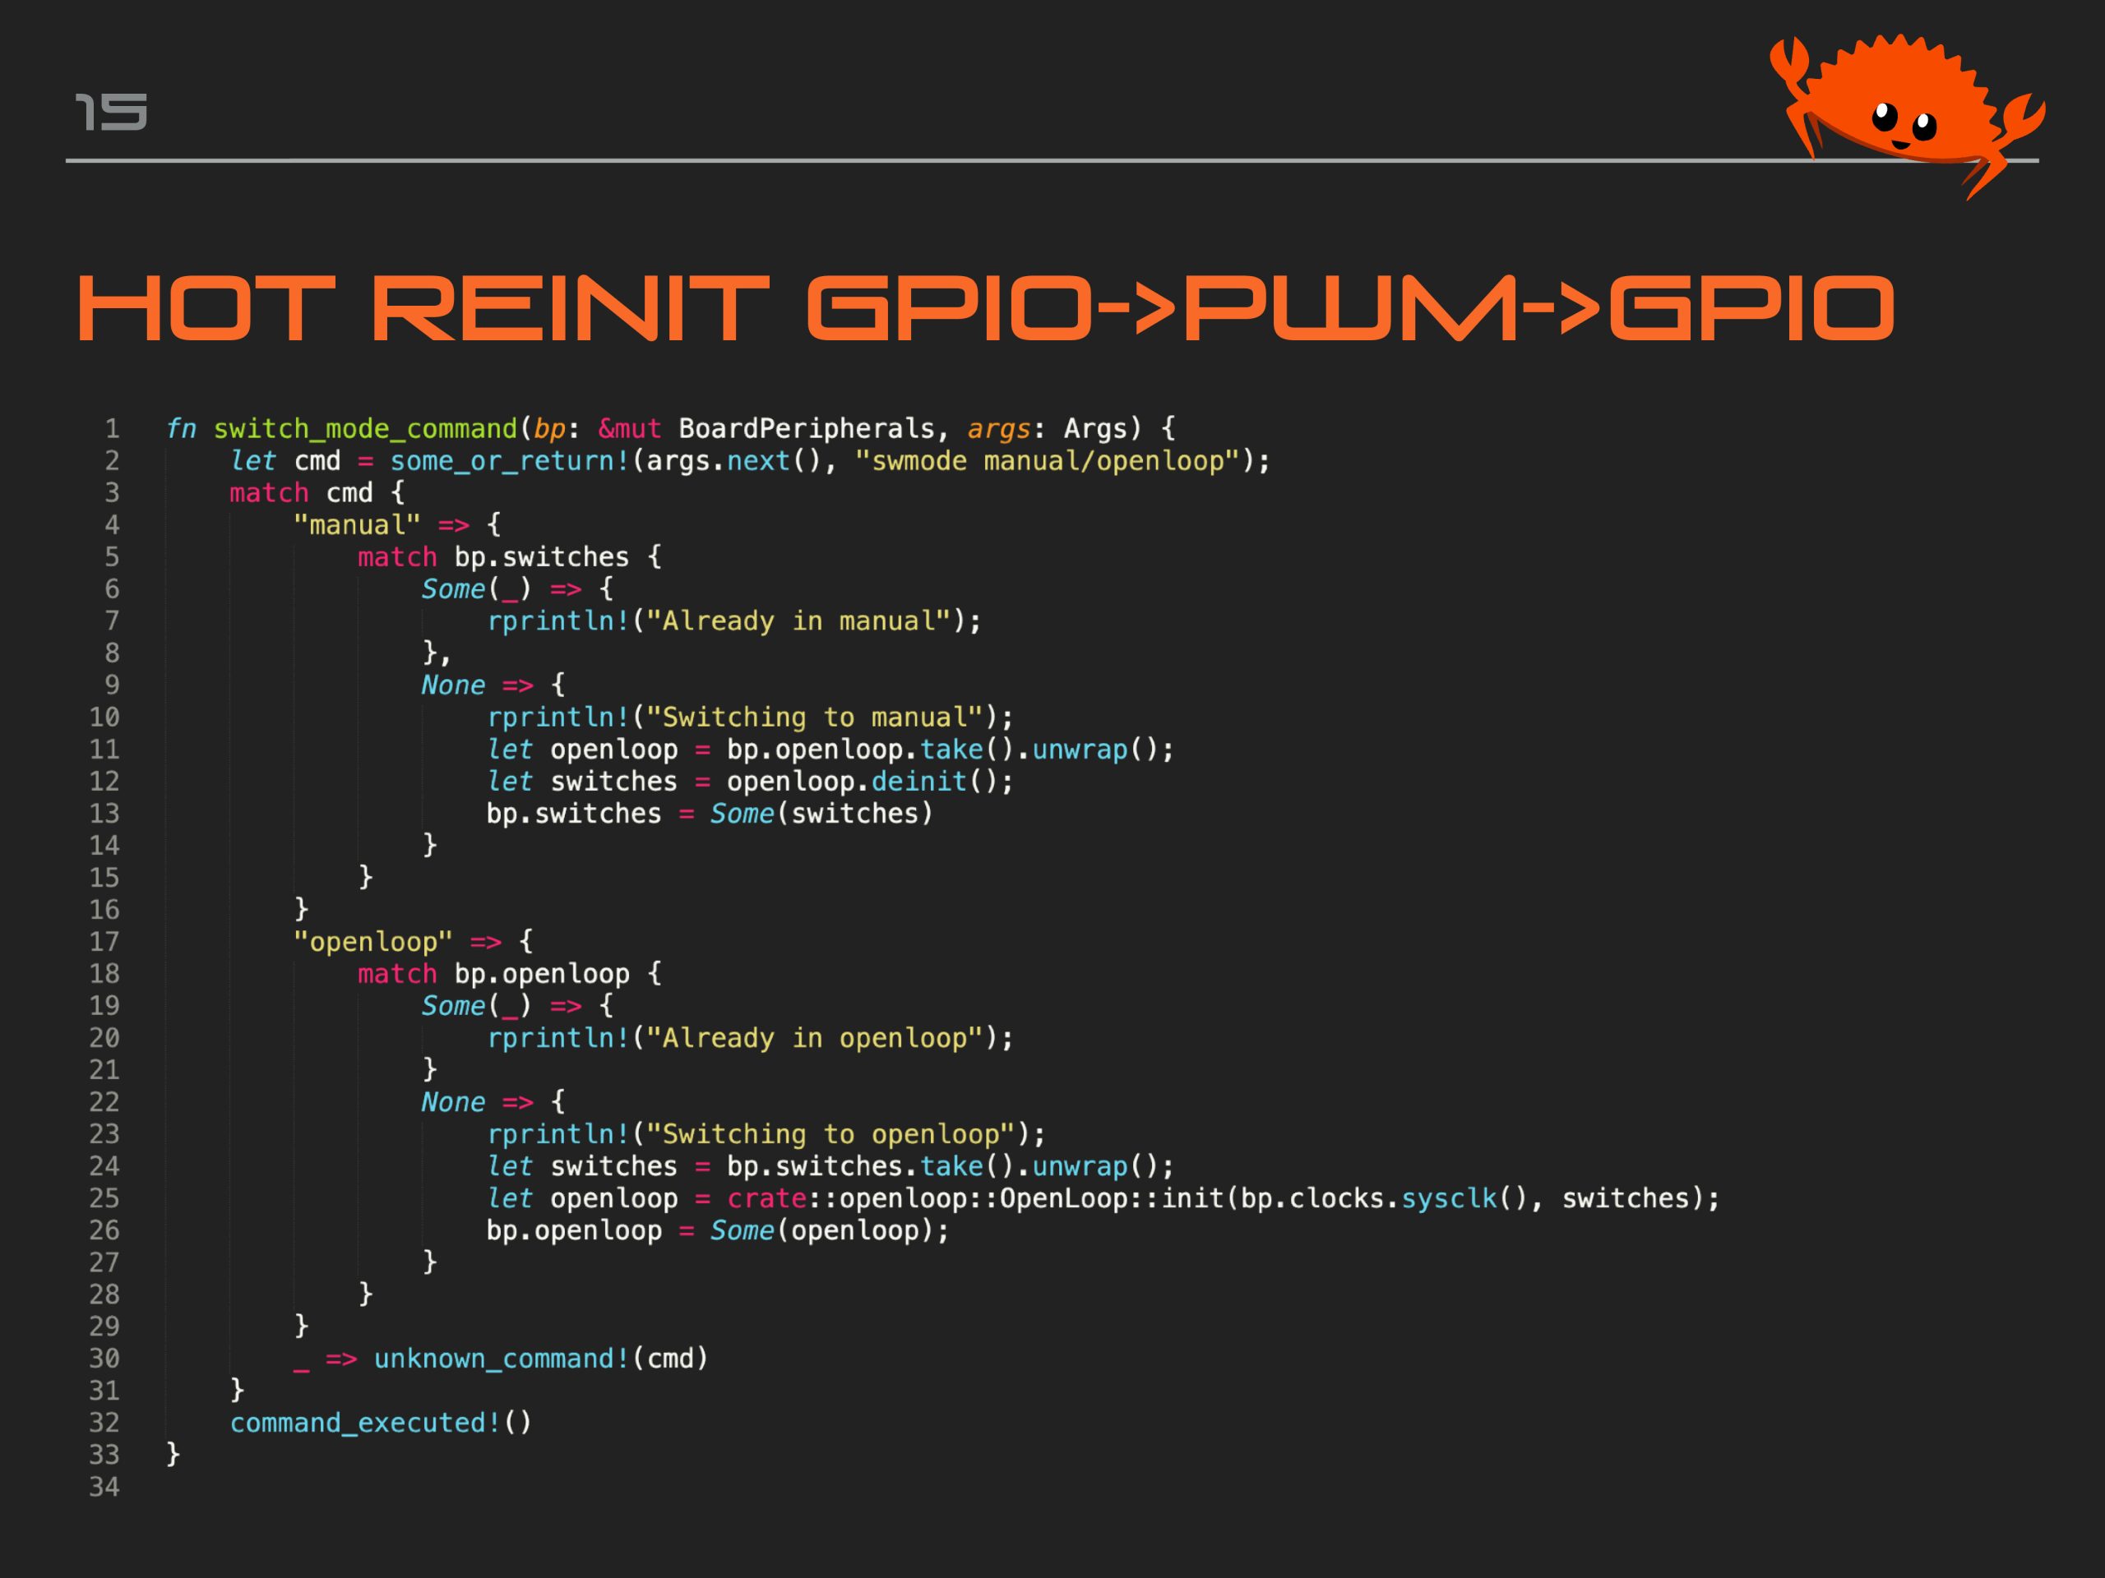Click the "Already in manual" string
2105x1578 pixels.
click(x=798, y=621)
